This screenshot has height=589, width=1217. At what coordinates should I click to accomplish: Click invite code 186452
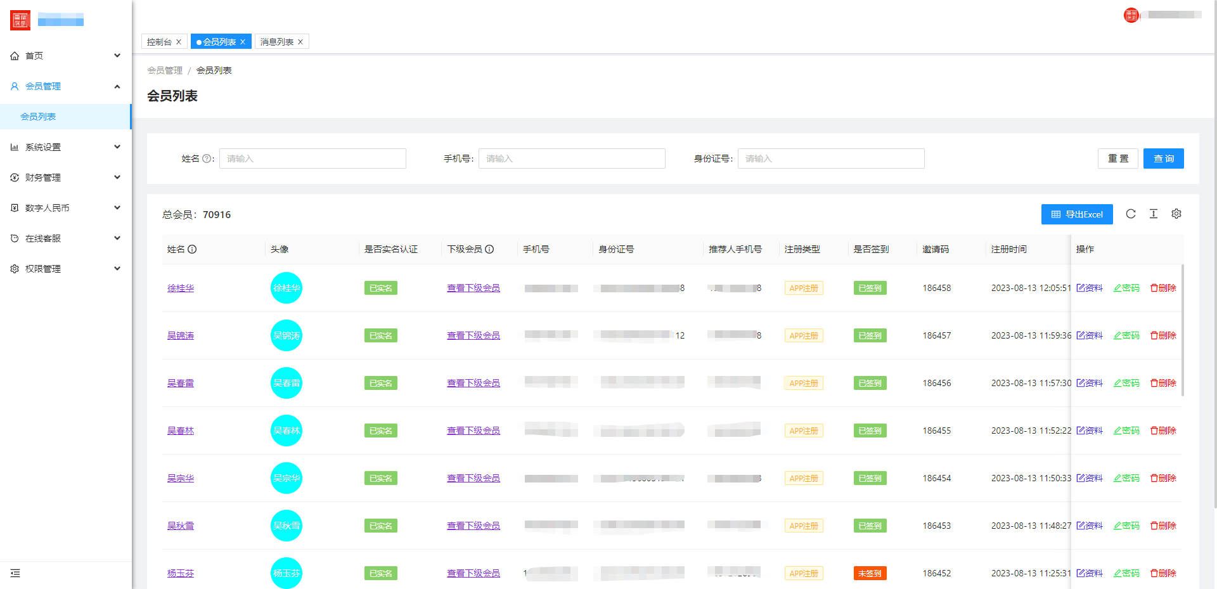[x=937, y=573]
